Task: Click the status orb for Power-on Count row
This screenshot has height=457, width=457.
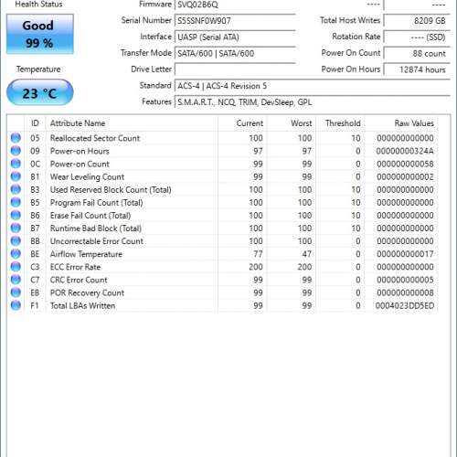Action: coord(16,164)
